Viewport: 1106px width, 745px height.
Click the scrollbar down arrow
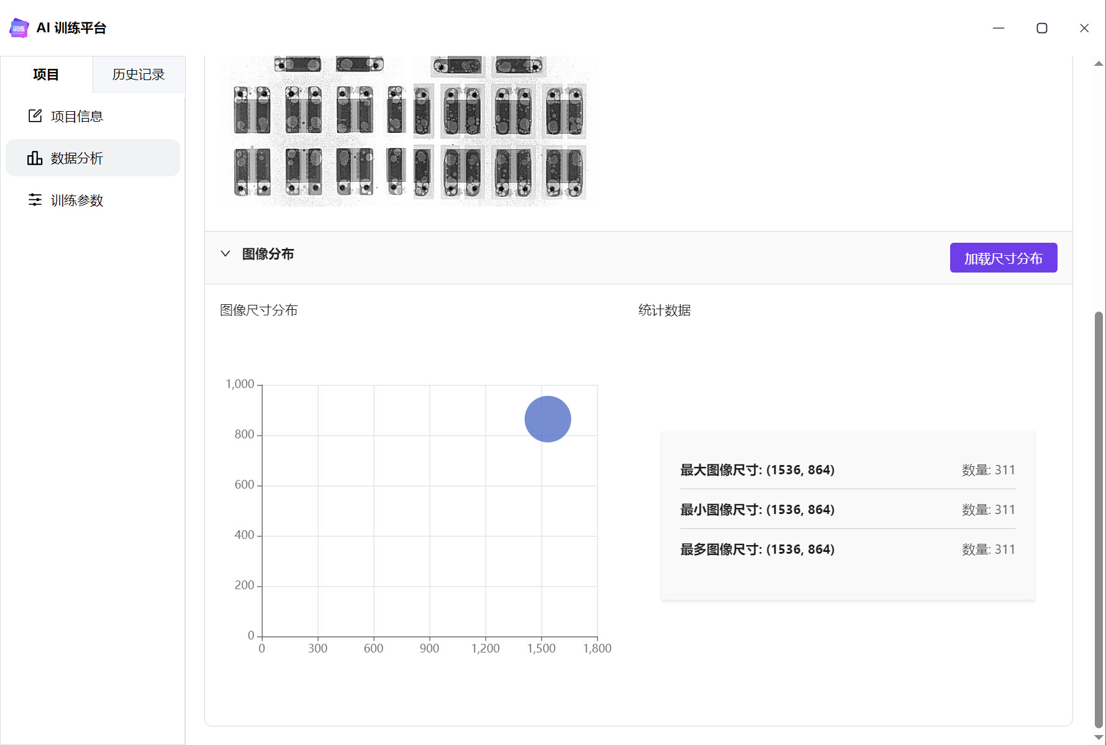click(x=1099, y=738)
